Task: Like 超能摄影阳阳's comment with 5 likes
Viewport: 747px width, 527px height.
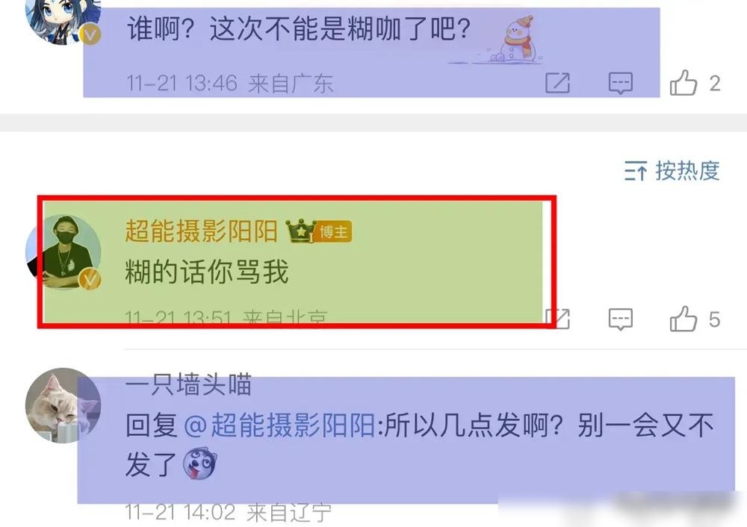Action: (684, 319)
